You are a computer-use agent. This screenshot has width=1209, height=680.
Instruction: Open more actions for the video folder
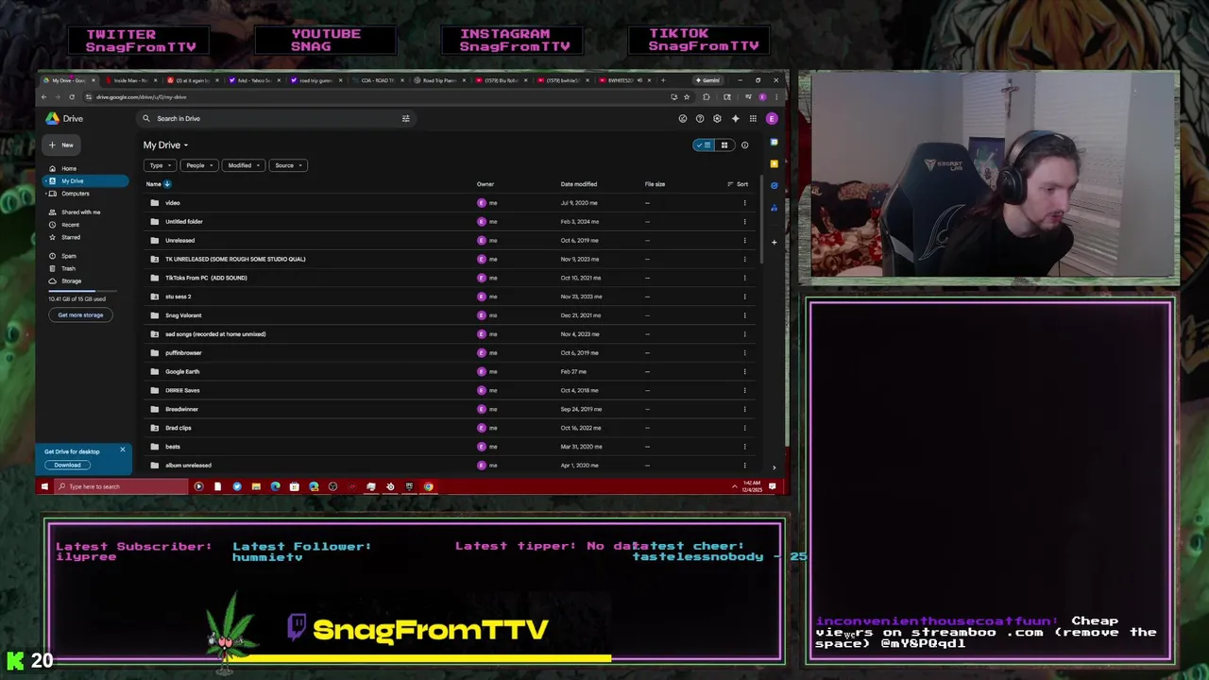(x=744, y=203)
